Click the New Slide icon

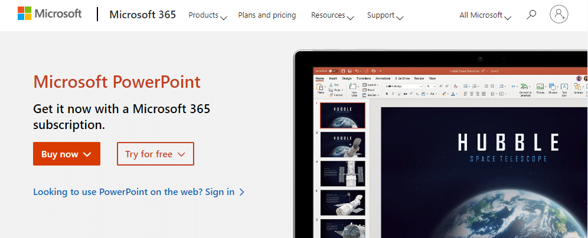pyautogui.click(x=354, y=88)
